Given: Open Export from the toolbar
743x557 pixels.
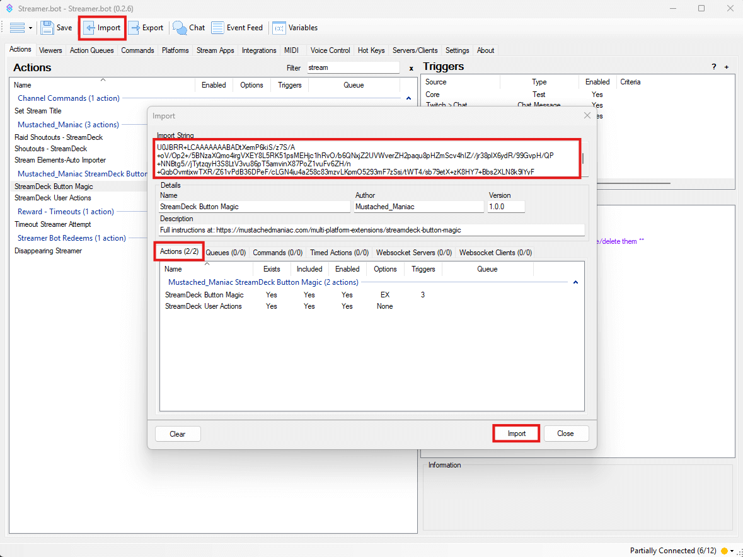Looking at the screenshot, I should point(134,28).
